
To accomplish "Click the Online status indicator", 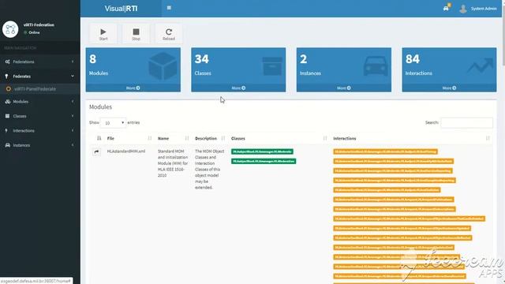I will (x=32, y=32).
